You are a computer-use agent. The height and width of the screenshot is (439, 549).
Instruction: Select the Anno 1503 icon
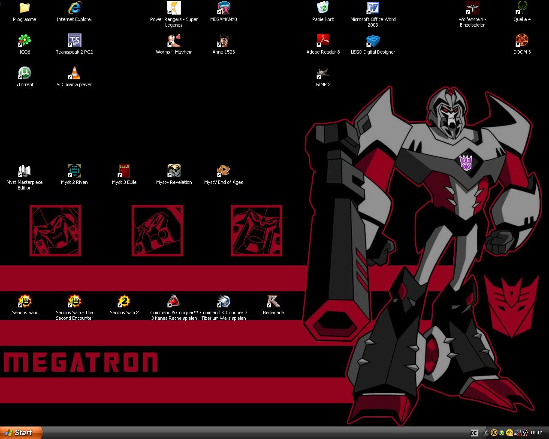click(223, 45)
